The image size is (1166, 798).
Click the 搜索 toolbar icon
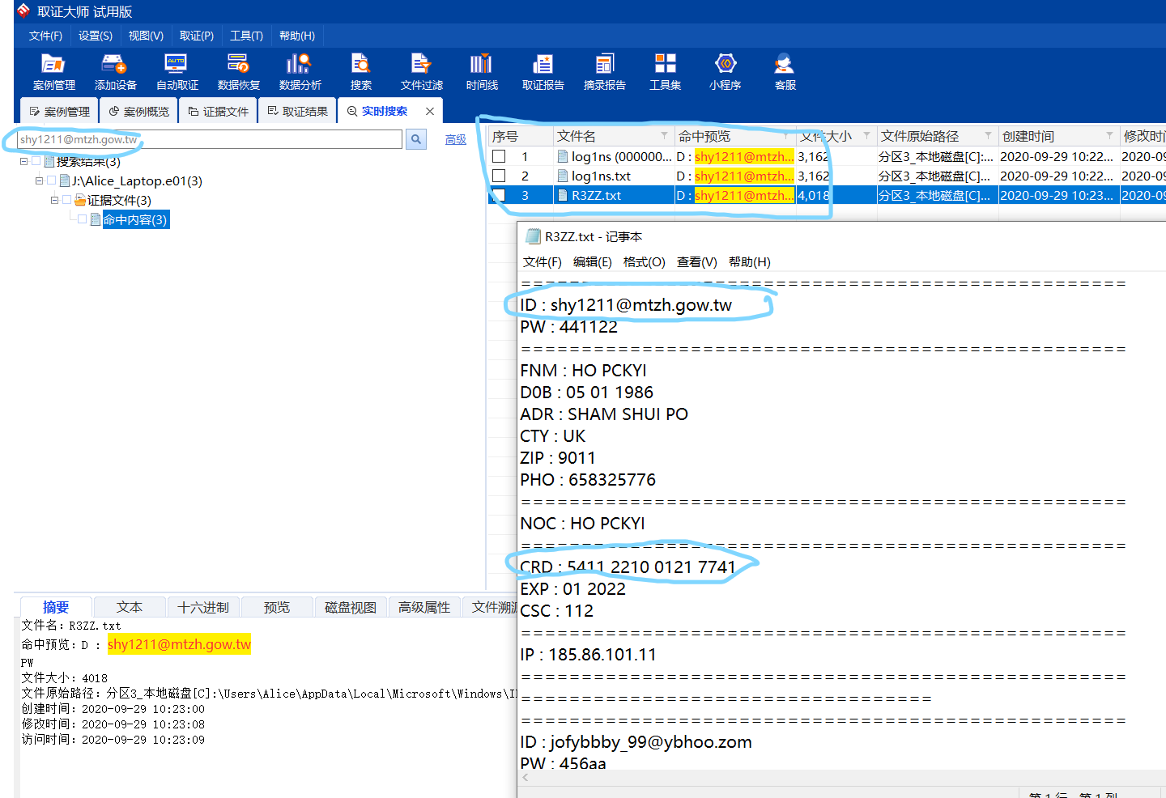tap(361, 71)
